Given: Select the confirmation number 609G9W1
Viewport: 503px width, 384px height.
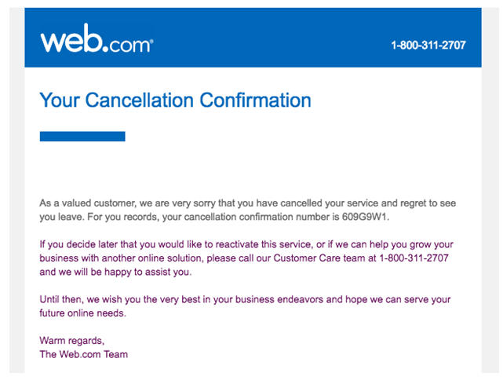Looking at the screenshot, I should tap(364, 217).
